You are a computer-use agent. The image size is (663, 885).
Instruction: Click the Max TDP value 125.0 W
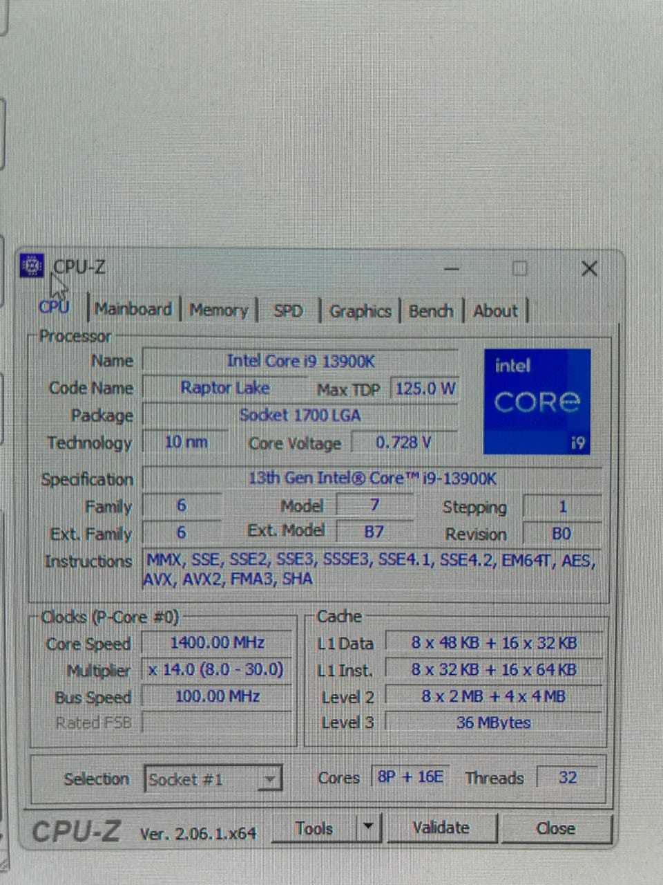pos(425,389)
